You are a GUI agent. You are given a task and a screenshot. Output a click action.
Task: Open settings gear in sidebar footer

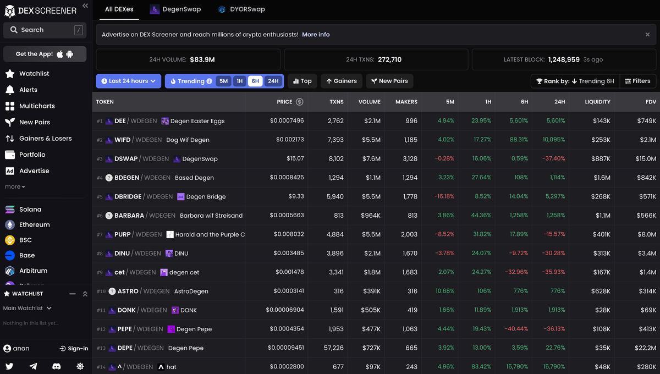coord(80,366)
